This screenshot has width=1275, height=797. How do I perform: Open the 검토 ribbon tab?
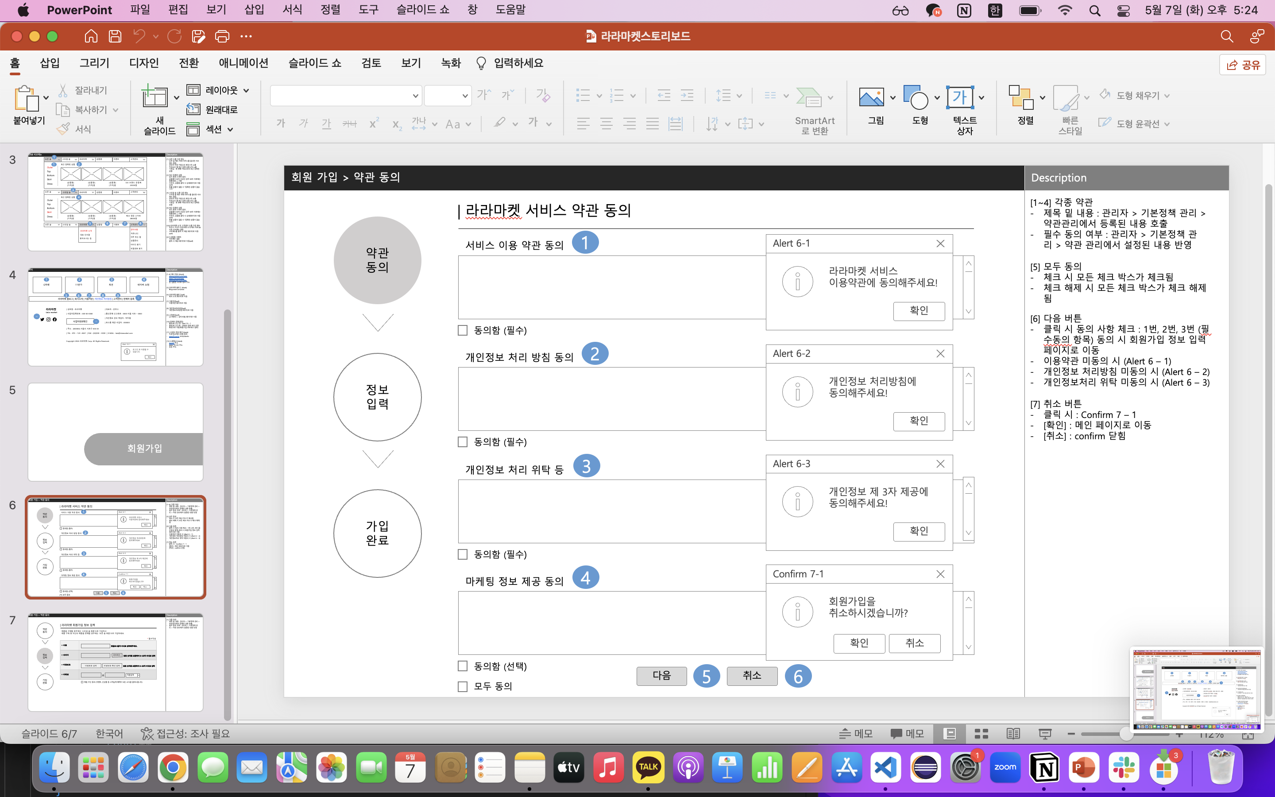(x=371, y=63)
